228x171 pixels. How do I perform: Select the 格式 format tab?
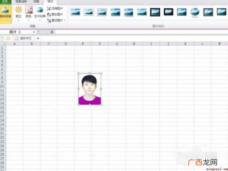(50, 2)
